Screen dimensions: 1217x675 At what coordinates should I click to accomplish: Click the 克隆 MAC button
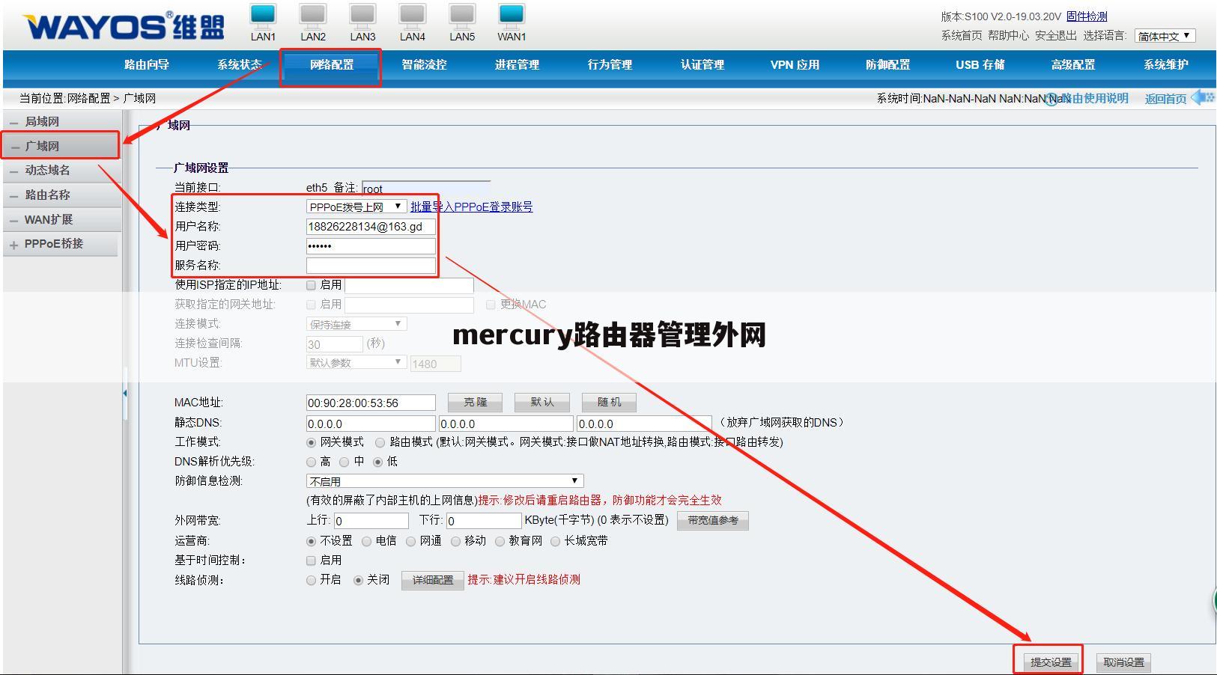tap(475, 403)
